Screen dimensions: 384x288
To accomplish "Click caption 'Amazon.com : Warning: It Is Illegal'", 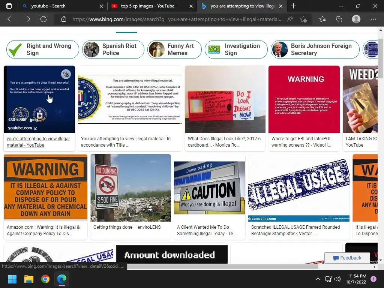I will click(43, 230).
